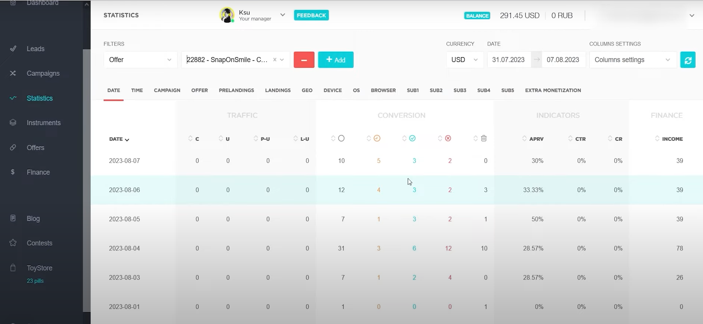Switch to the PRELANDINGS tab
703x324 pixels.
pos(236,90)
